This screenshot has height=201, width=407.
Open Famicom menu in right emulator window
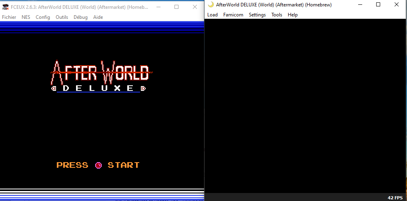(233, 15)
